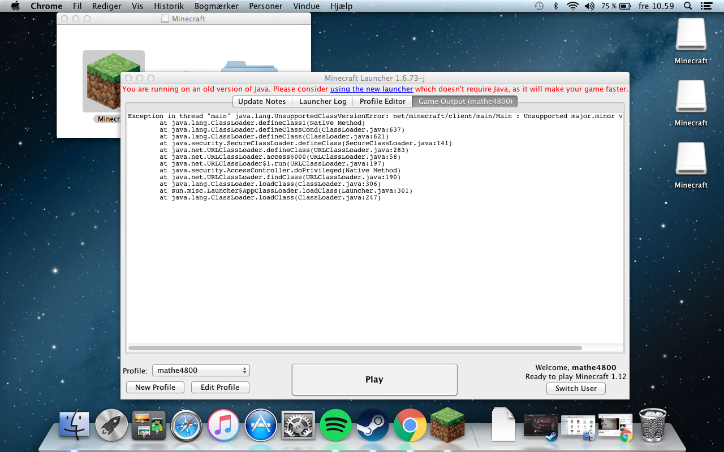Open the Vindue menu

pyautogui.click(x=306, y=6)
